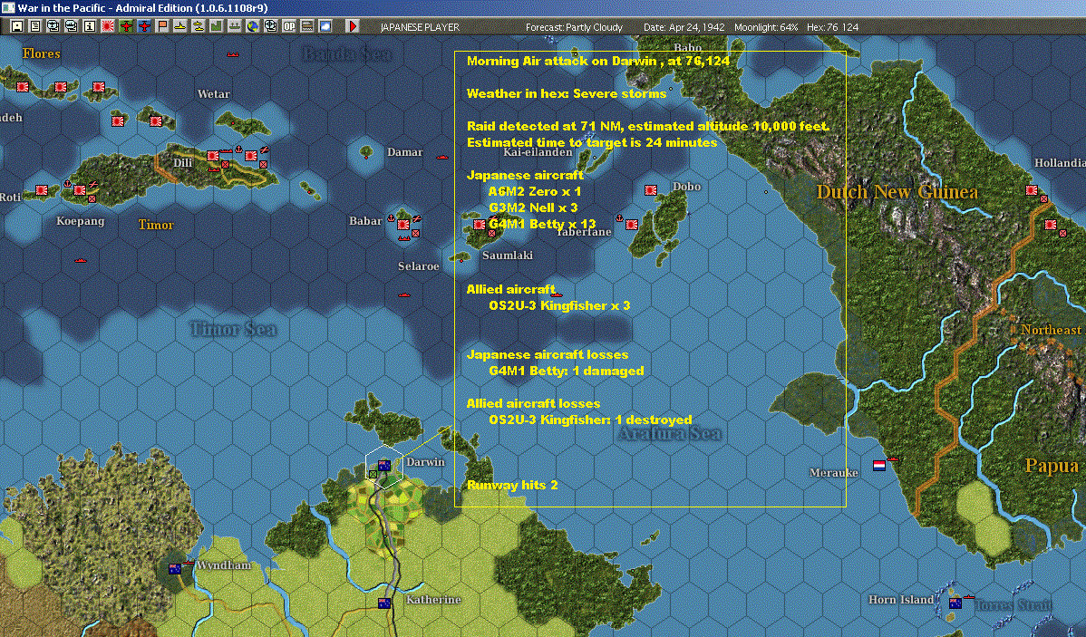Click the fourth toolbar icon from the left
This screenshot has width=1086, height=637.
pos(71,26)
